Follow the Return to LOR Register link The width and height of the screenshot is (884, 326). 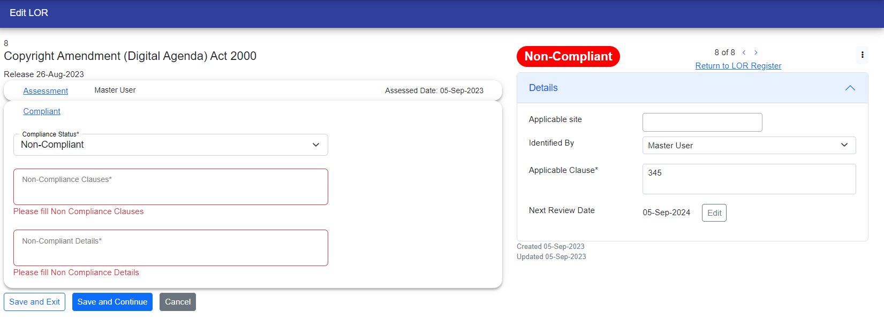(x=738, y=66)
